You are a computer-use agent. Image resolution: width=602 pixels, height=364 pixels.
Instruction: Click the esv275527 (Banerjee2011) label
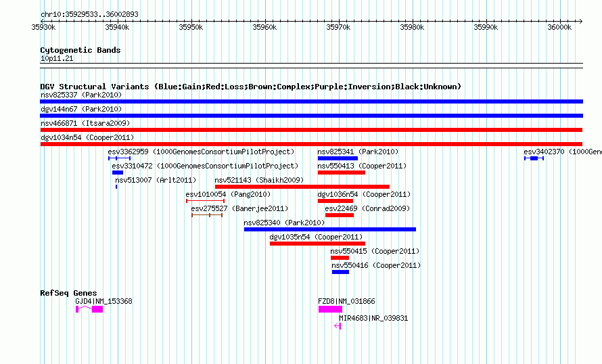(x=239, y=208)
